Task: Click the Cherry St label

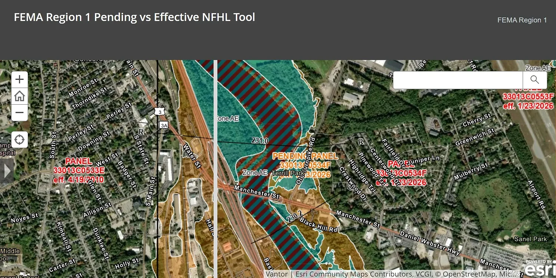Action: pos(477,120)
